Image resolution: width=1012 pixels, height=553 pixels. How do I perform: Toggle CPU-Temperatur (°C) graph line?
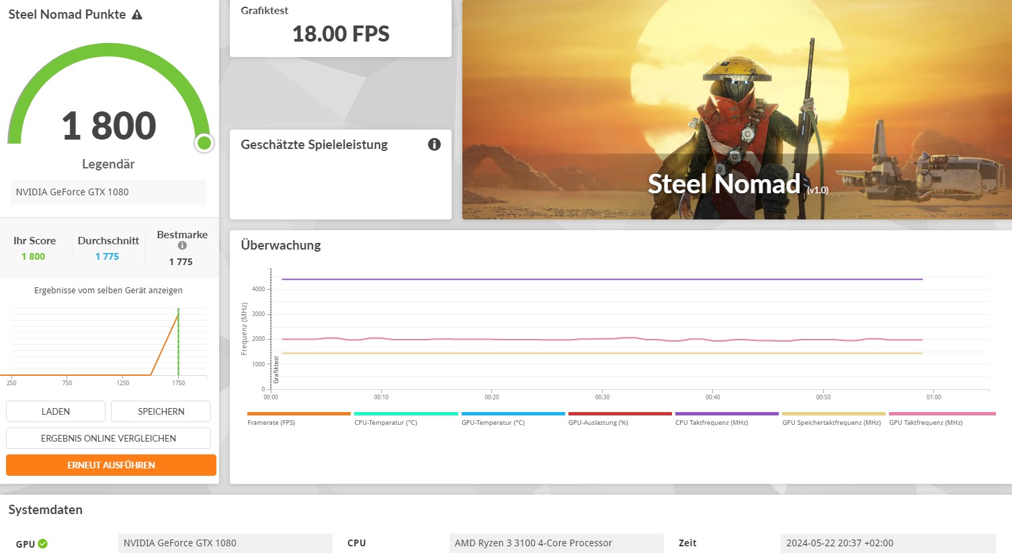click(405, 418)
